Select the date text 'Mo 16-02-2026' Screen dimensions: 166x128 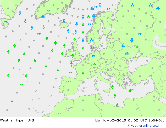(110, 120)
